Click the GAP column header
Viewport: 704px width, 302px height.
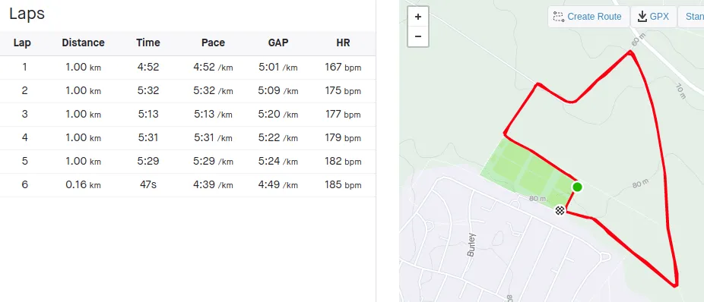tap(278, 43)
